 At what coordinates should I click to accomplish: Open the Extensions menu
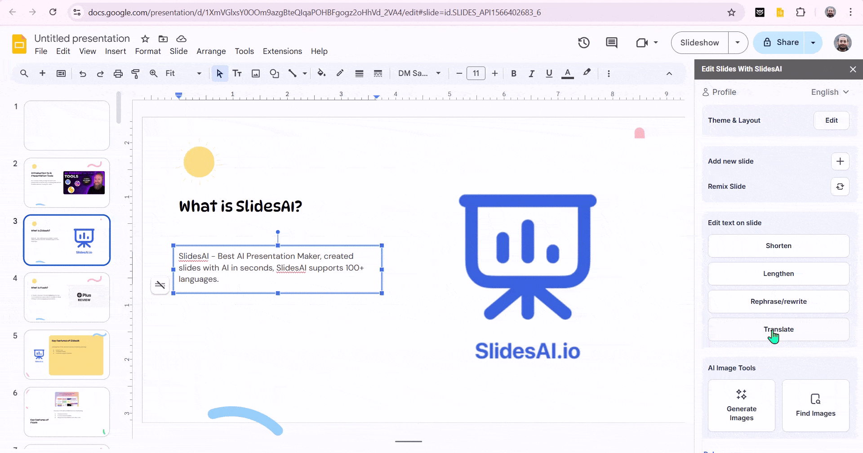tap(282, 51)
